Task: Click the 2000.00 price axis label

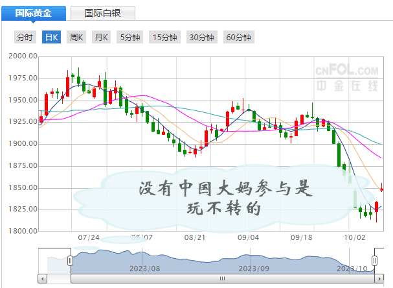Action: point(23,56)
